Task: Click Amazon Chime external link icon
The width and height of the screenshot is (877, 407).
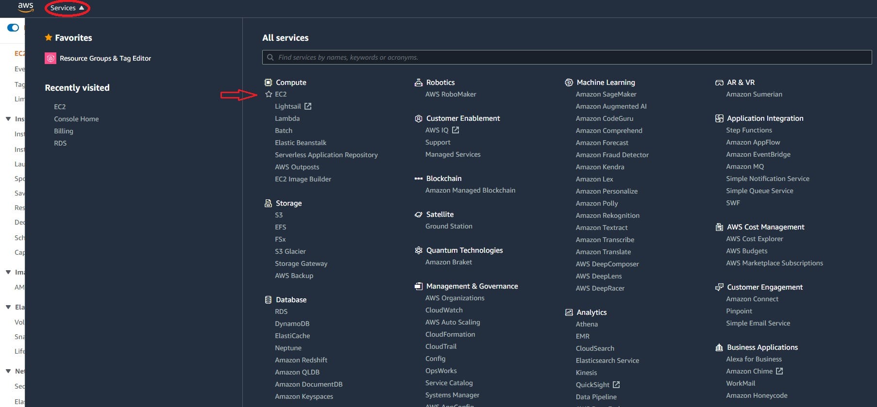Action: [779, 371]
